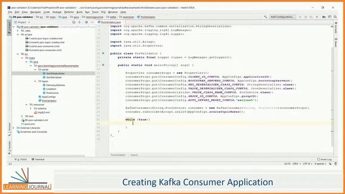This screenshot has width=345, height=194.
Task: Open the Terminal tool window tab
Action: (x=38, y=160)
